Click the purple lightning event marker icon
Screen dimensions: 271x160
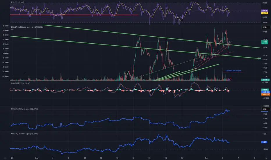[229, 79]
